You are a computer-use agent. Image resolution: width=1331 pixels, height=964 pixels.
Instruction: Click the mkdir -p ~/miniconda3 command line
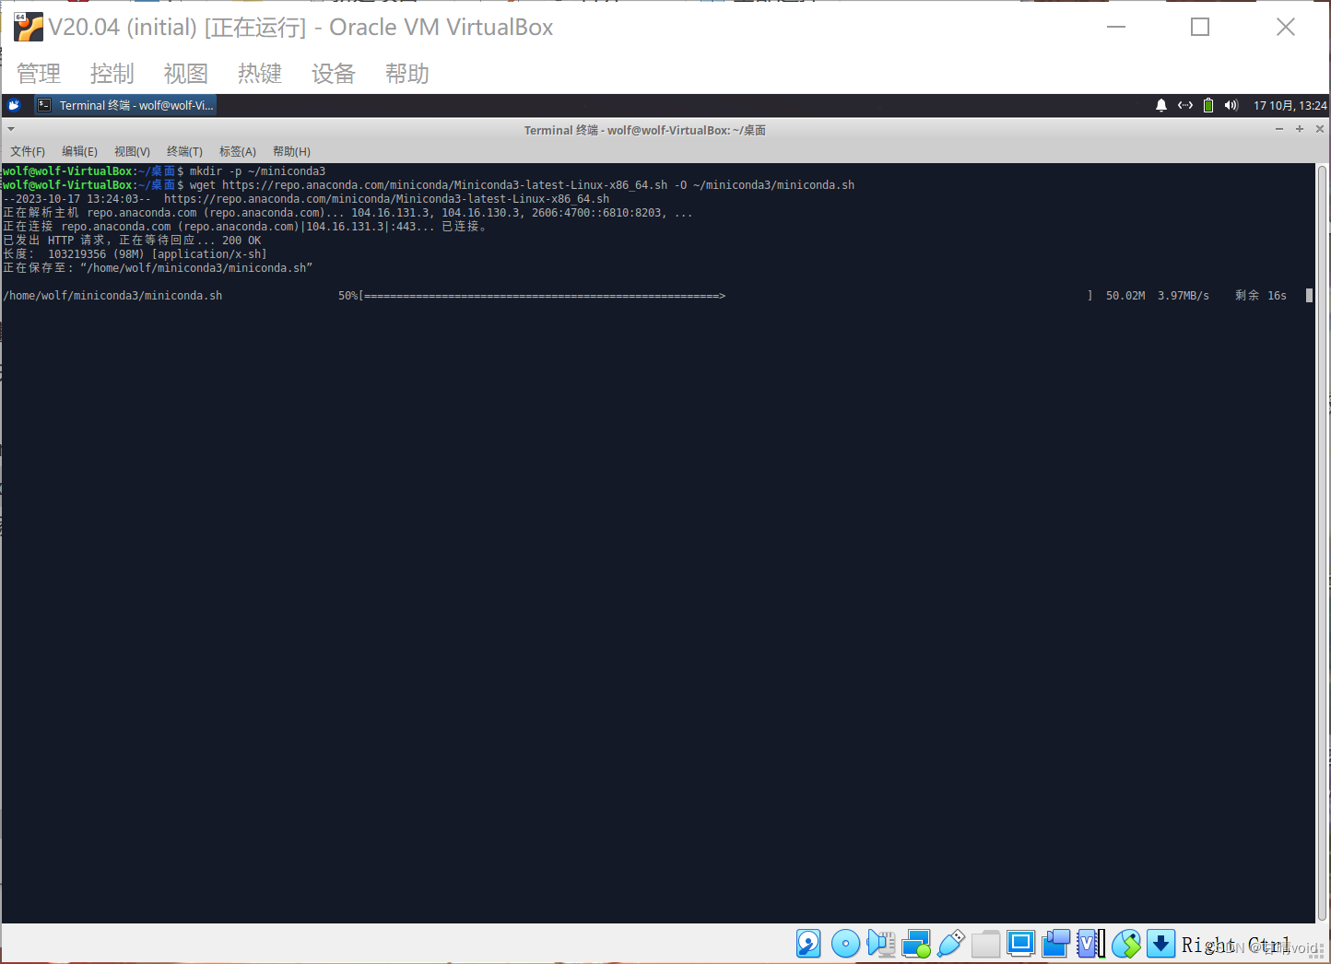(x=257, y=171)
